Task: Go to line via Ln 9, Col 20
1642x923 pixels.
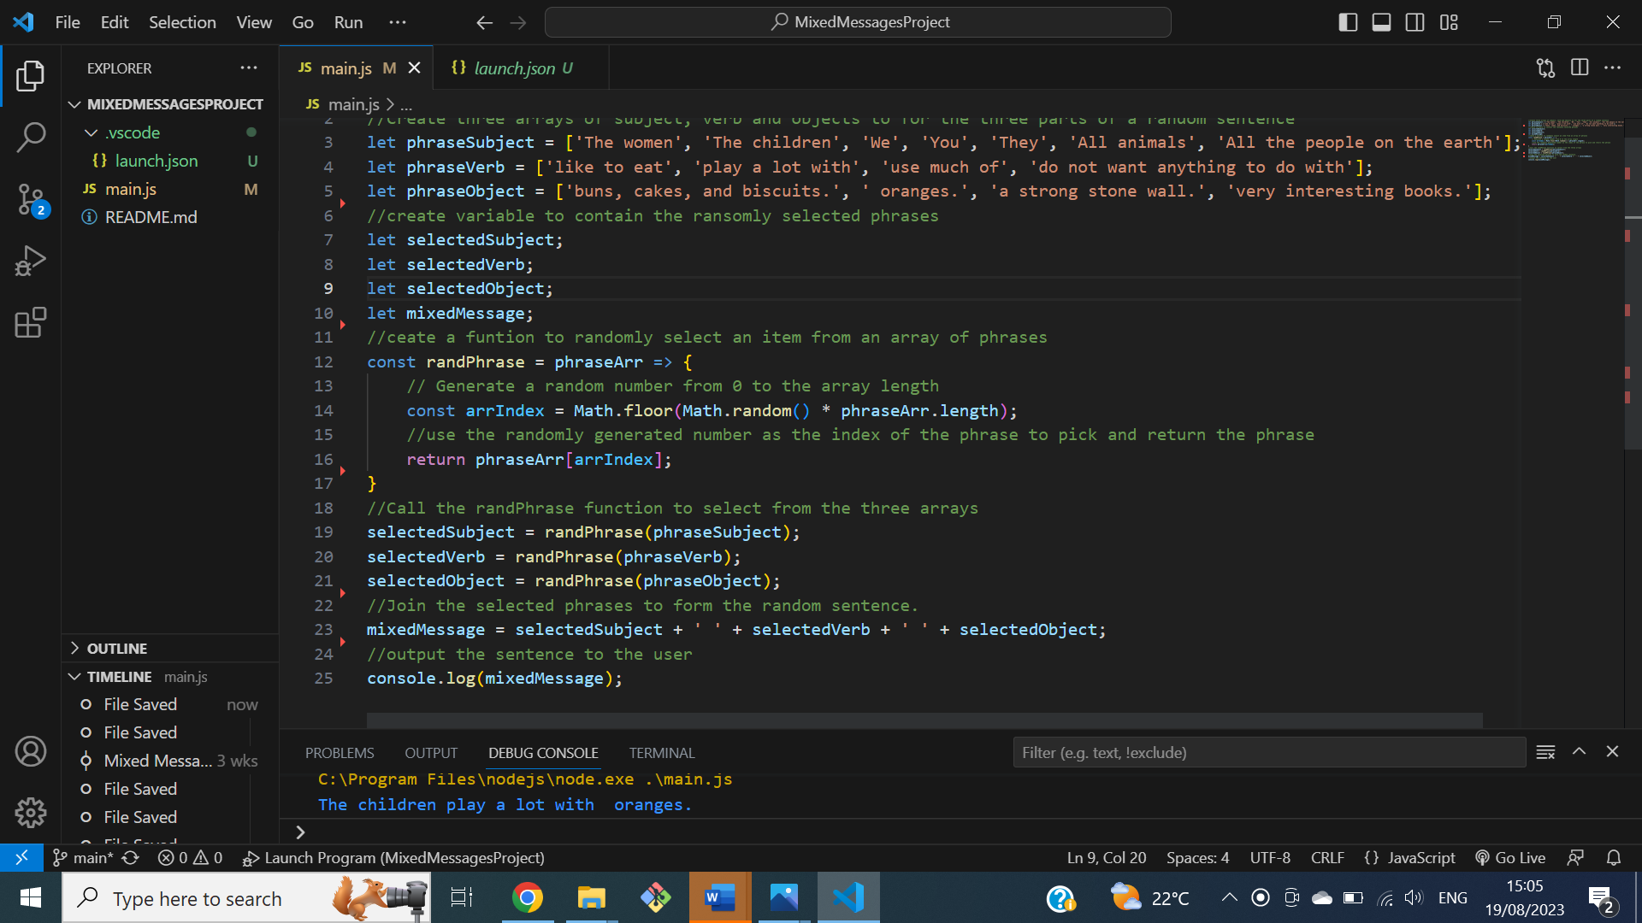Action: [x=1106, y=857]
